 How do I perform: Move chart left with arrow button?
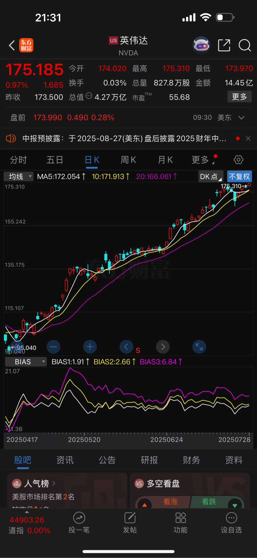[126, 347]
